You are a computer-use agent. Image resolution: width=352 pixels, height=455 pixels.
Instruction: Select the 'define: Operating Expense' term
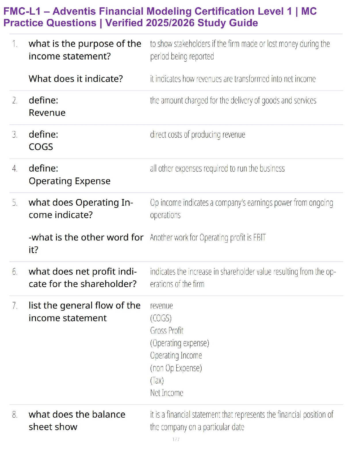coord(69,175)
